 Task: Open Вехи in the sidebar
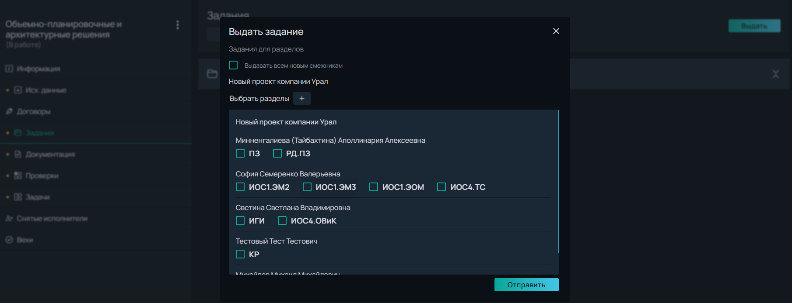(25, 240)
